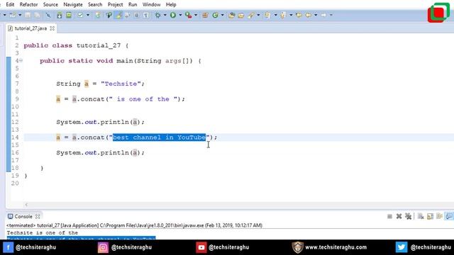Click Remove All Terminated Launches double-X icon
Image resolution: width=454 pixels, height=255 pixels.
[409, 216]
